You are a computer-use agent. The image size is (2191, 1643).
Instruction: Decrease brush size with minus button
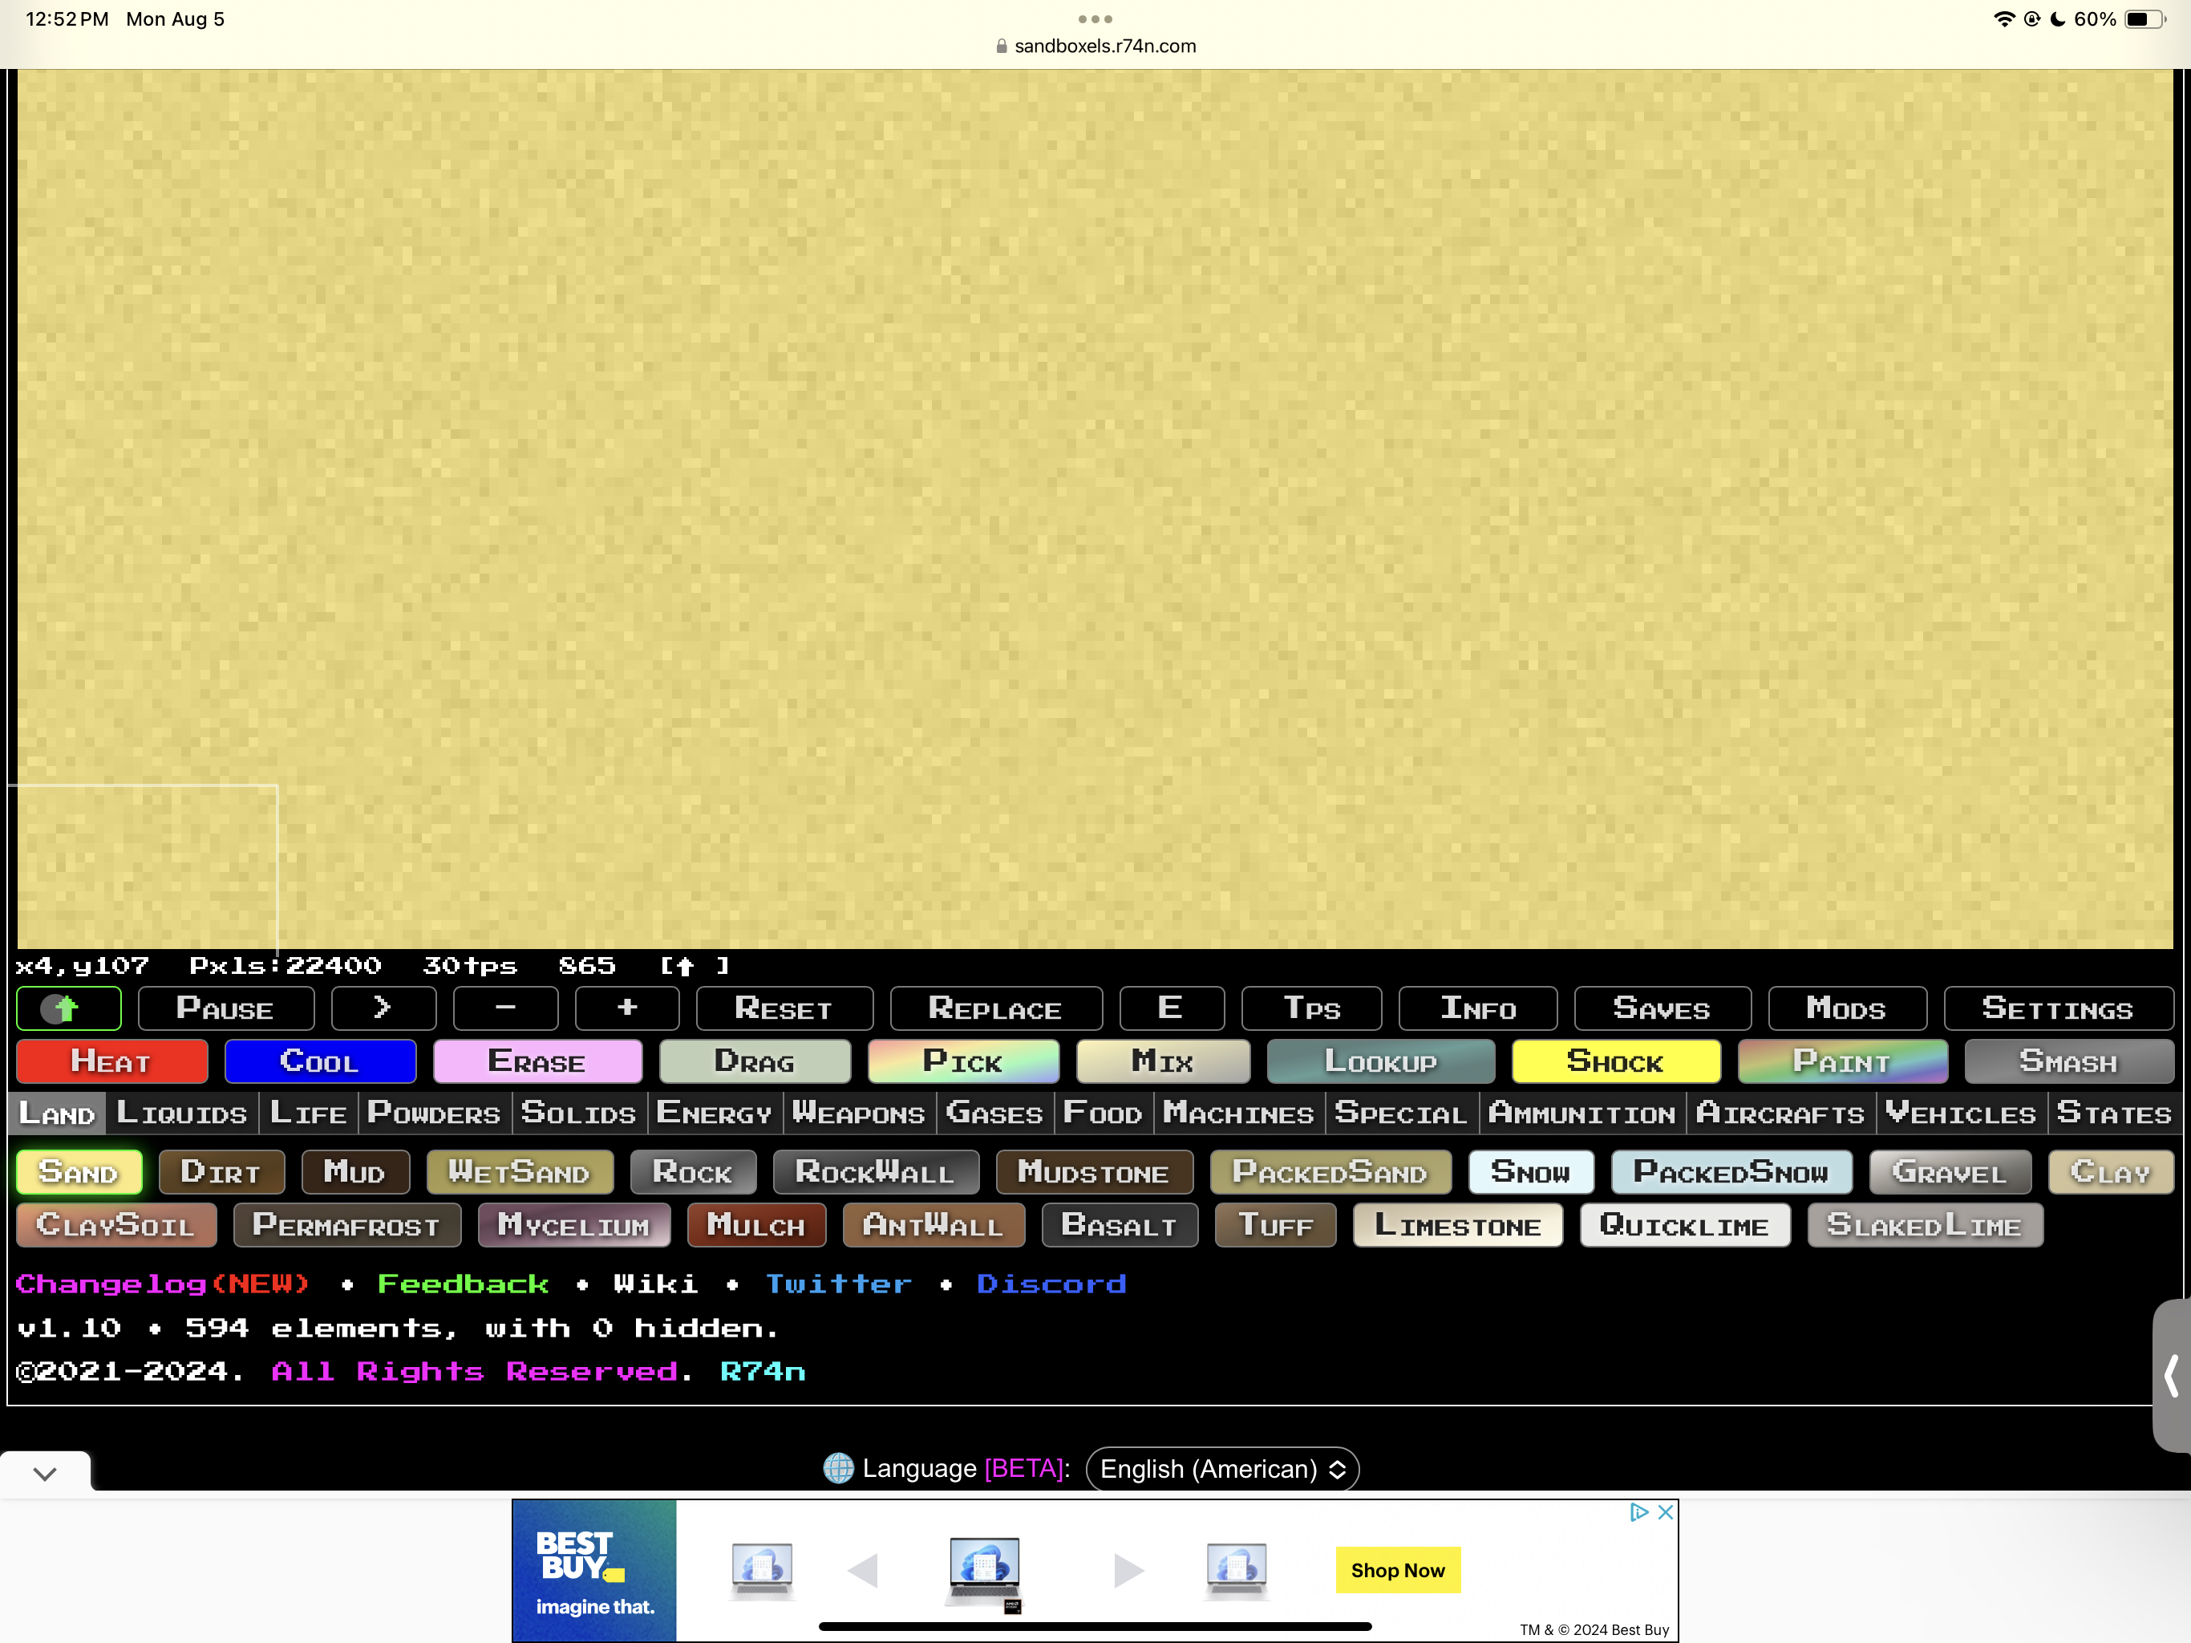click(x=505, y=1008)
